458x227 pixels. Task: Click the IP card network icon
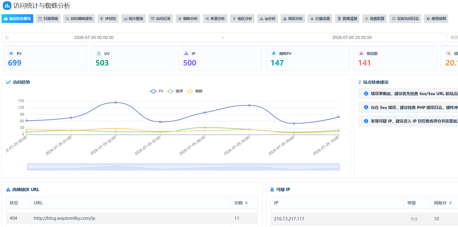(186, 53)
